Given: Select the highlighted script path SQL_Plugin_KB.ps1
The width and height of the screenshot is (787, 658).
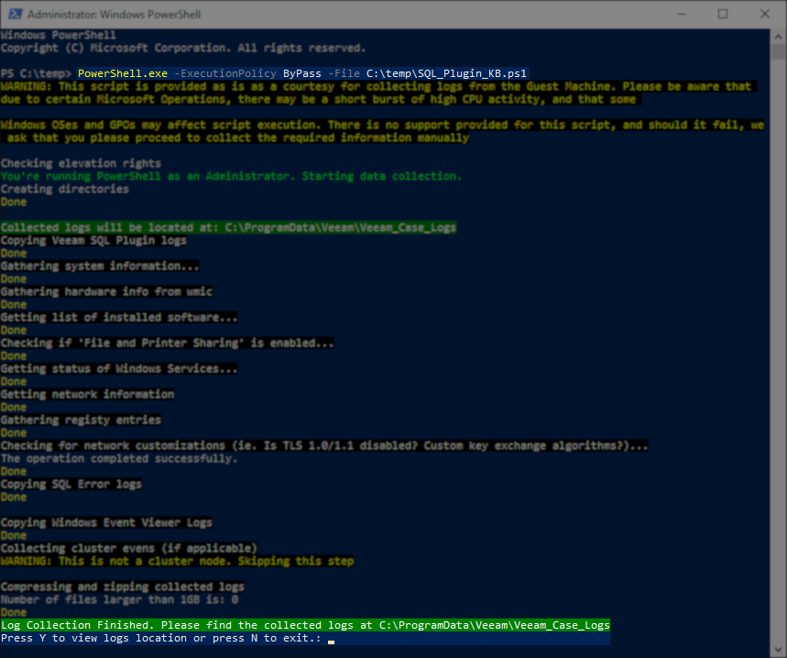Looking at the screenshot, I should point(446,72).
